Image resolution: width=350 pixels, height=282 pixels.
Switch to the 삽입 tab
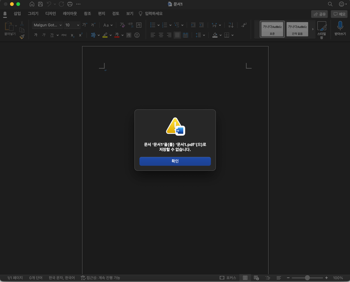click(x=17, y=14)
